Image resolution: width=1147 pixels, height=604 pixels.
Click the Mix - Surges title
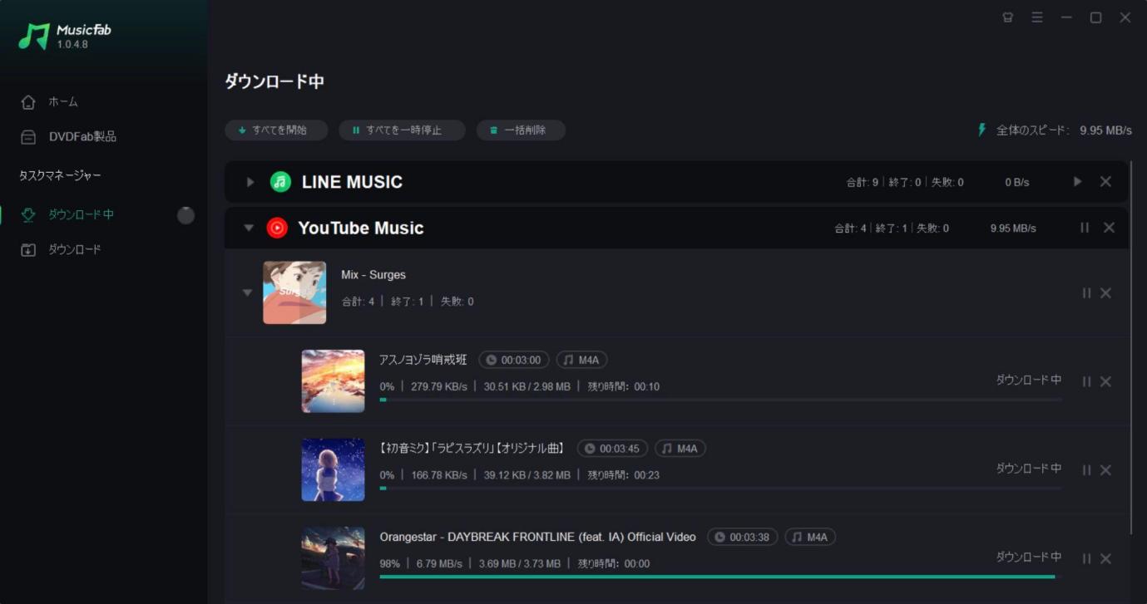(373, 275)
